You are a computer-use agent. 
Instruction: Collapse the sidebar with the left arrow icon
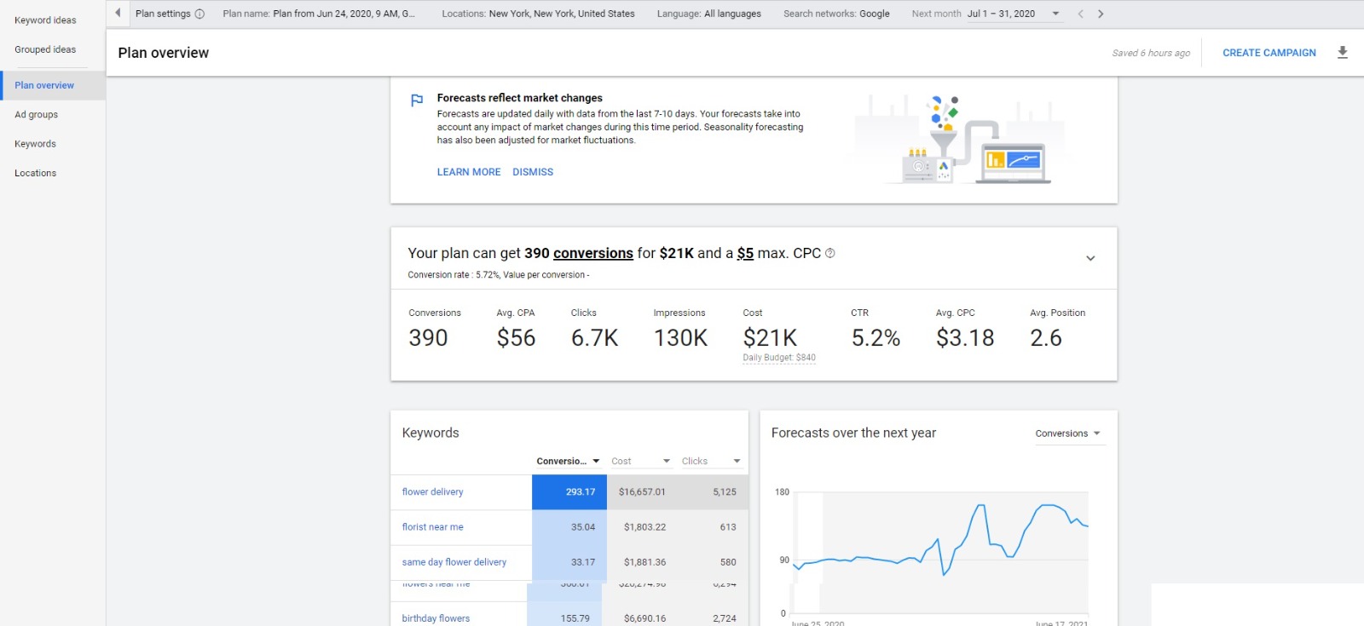118,13
